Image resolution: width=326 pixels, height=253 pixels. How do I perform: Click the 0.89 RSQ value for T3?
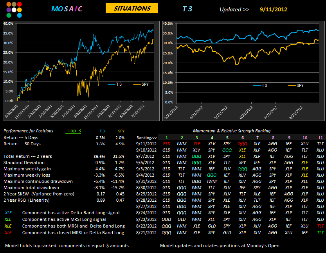pos(101,200)
